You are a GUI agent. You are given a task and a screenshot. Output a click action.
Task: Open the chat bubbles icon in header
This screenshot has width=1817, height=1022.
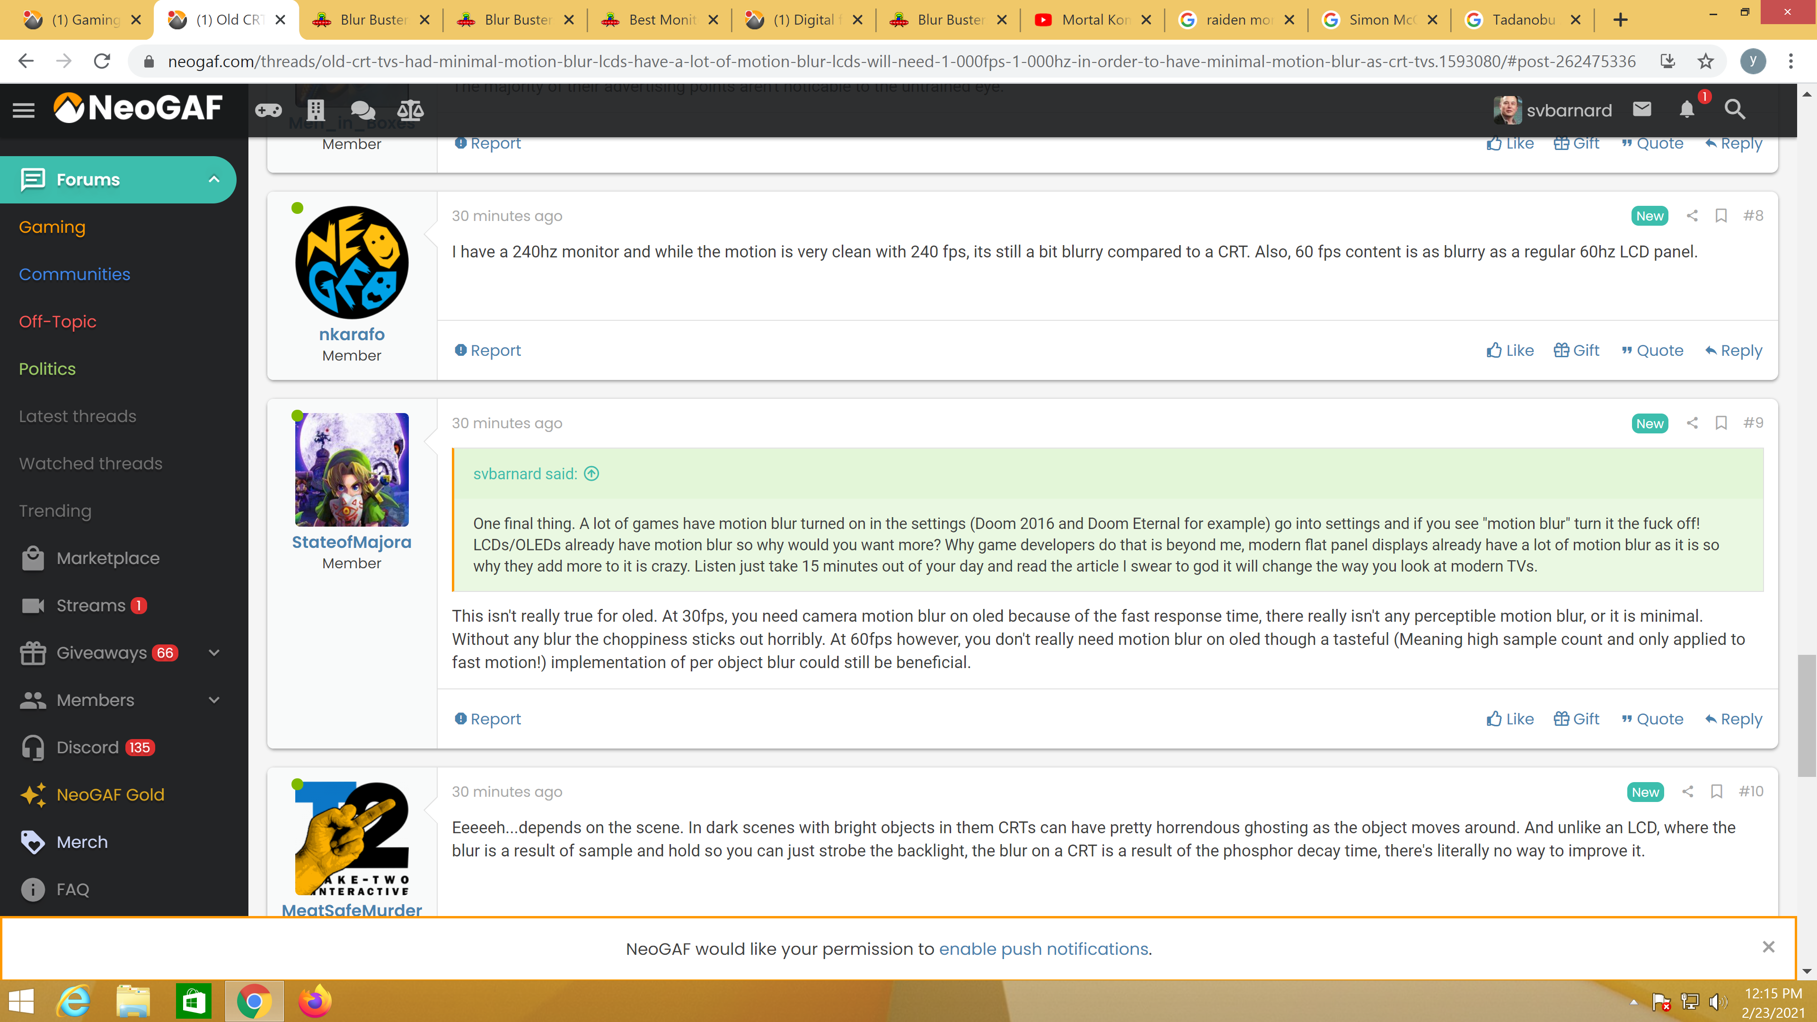[x=362, y=110]
